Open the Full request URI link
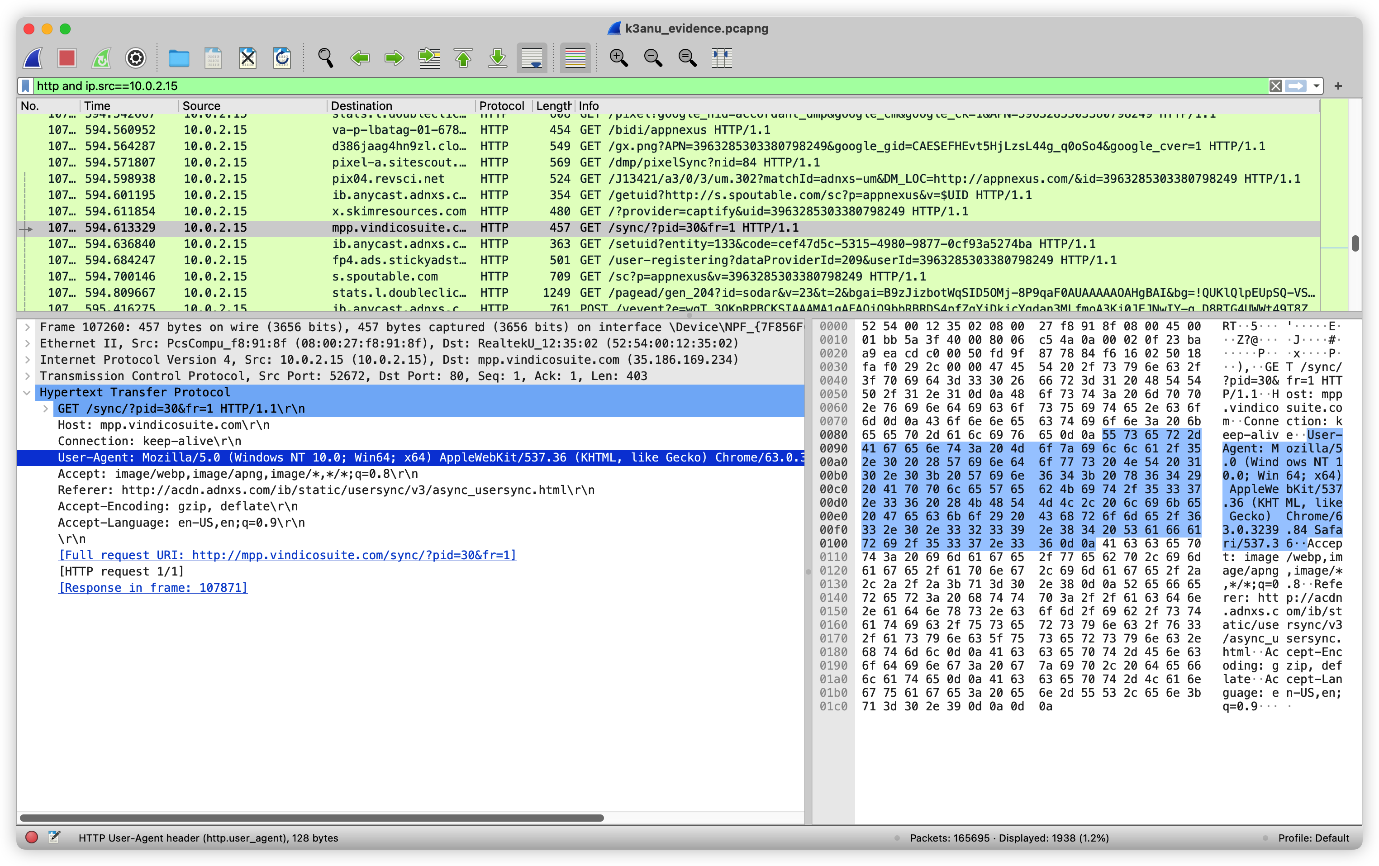 click(287, 555)
